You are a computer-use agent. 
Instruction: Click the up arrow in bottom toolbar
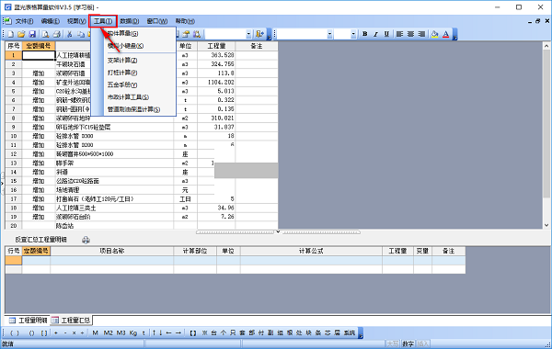click(154, 332)
